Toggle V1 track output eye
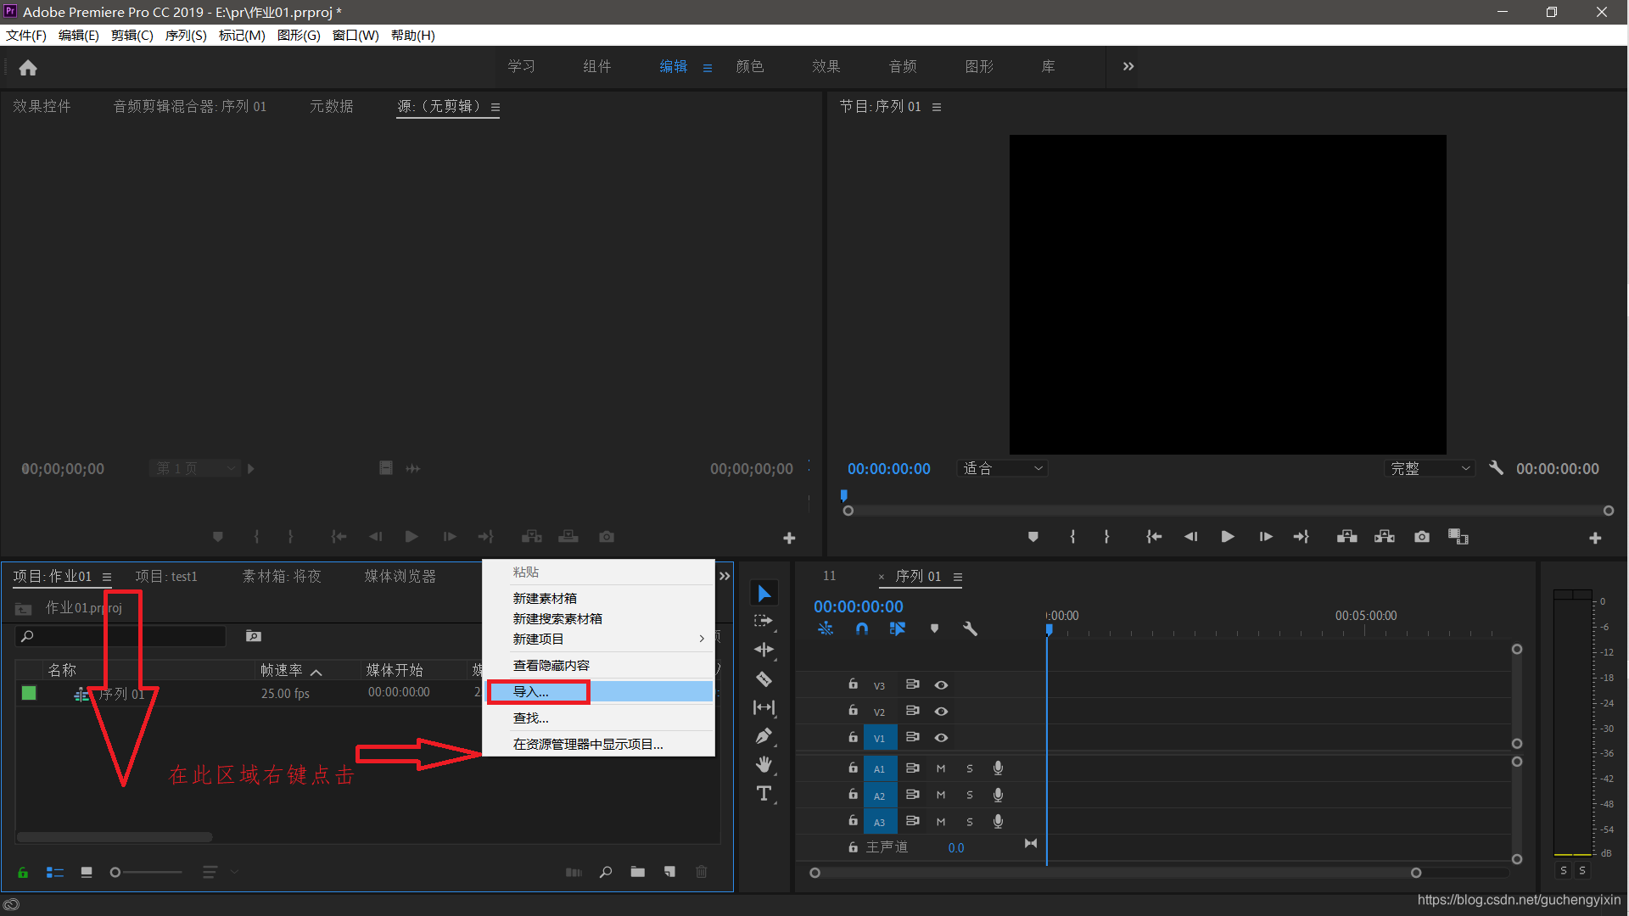1629x916 pixels. [x=941, y=738]
